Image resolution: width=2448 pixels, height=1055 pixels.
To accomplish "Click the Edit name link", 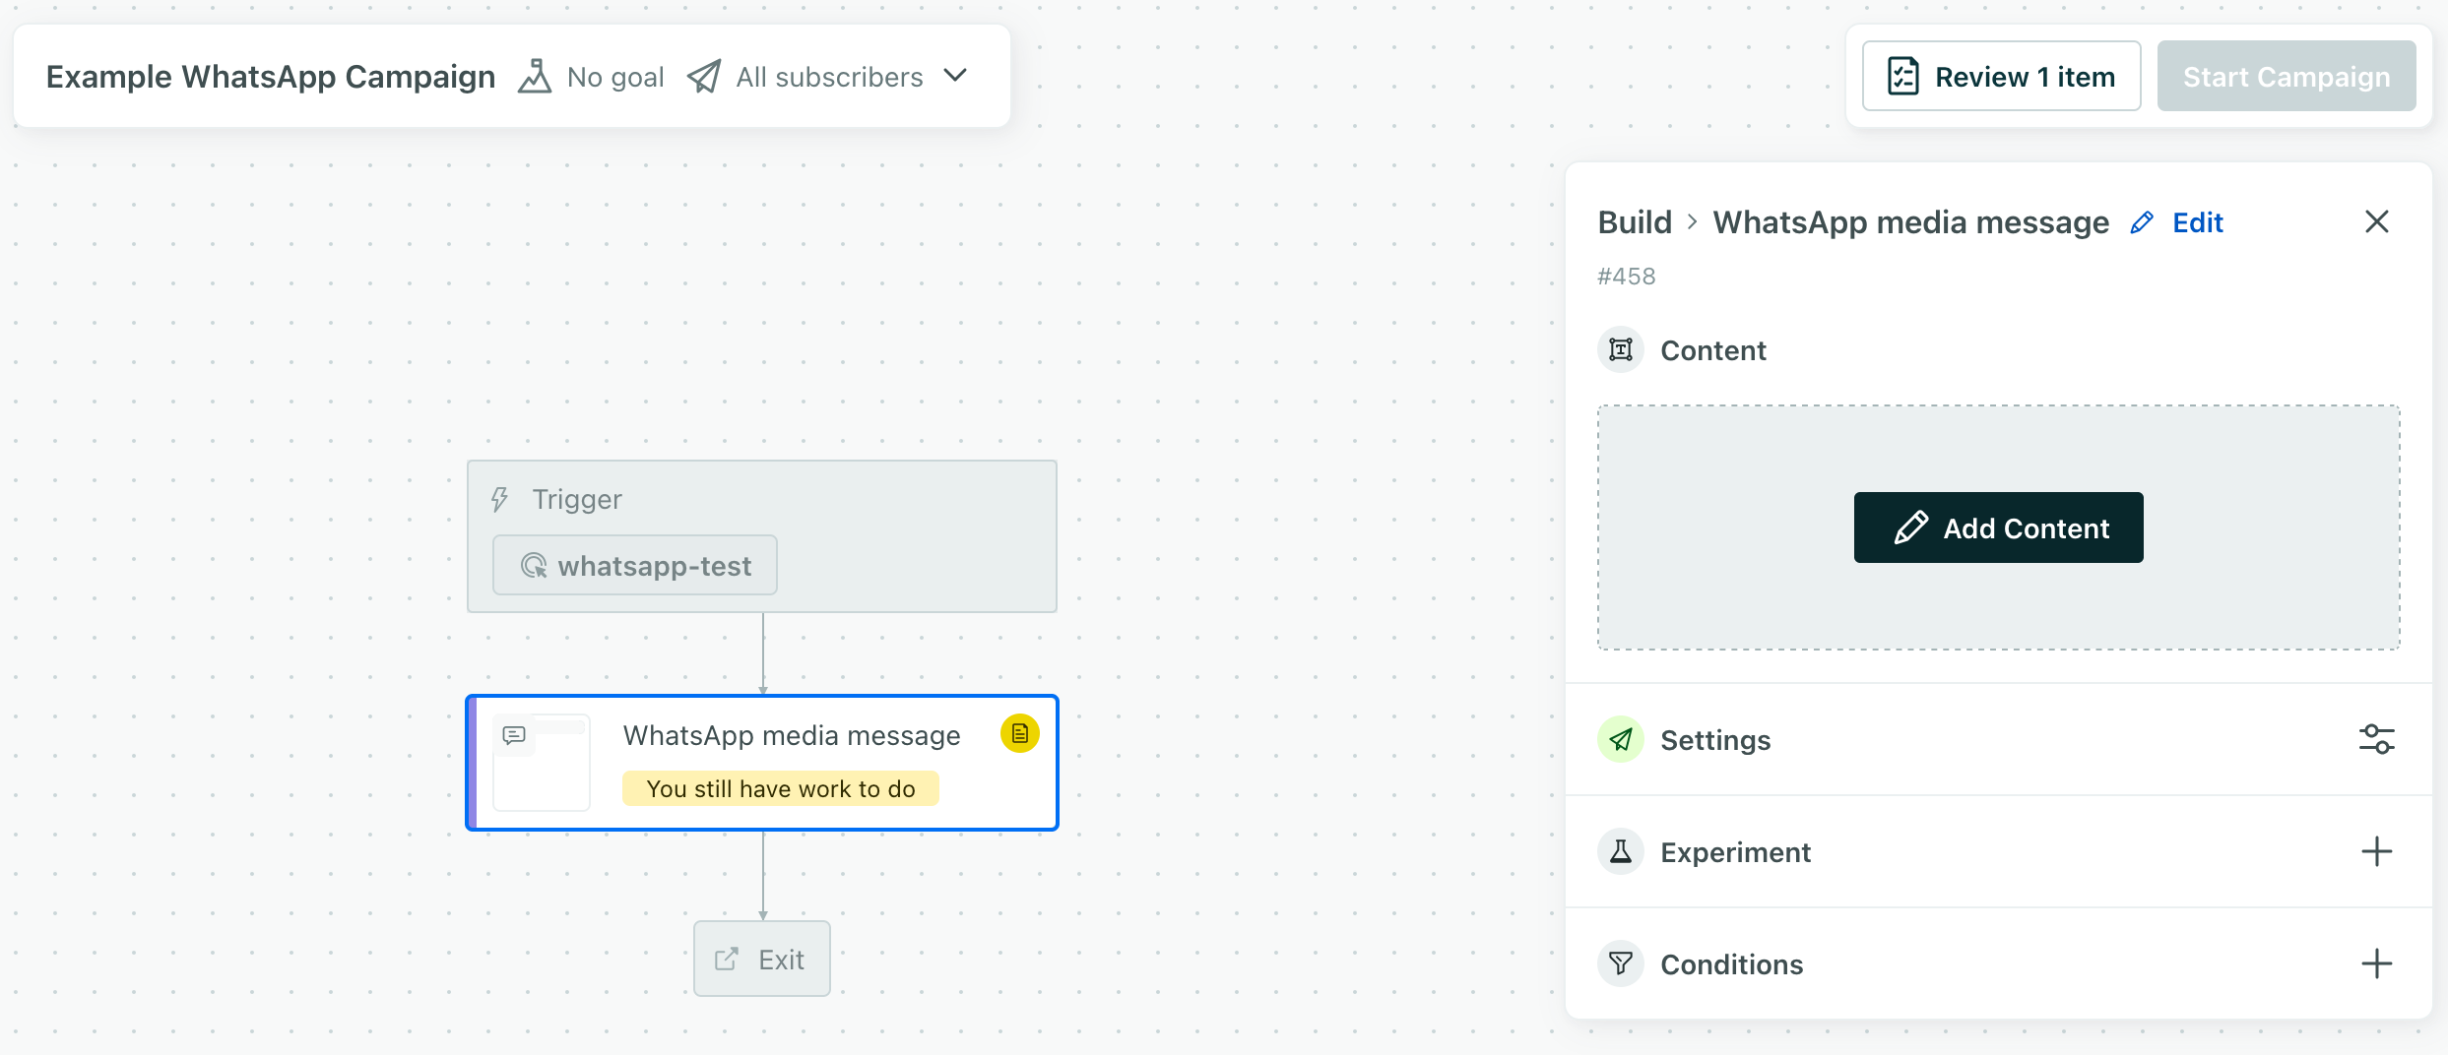I will click(x=2197, y=223).
